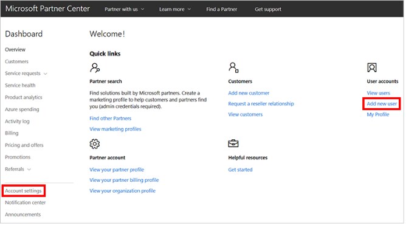Open Customers in the Dashboard sidebar

(16, 61)
